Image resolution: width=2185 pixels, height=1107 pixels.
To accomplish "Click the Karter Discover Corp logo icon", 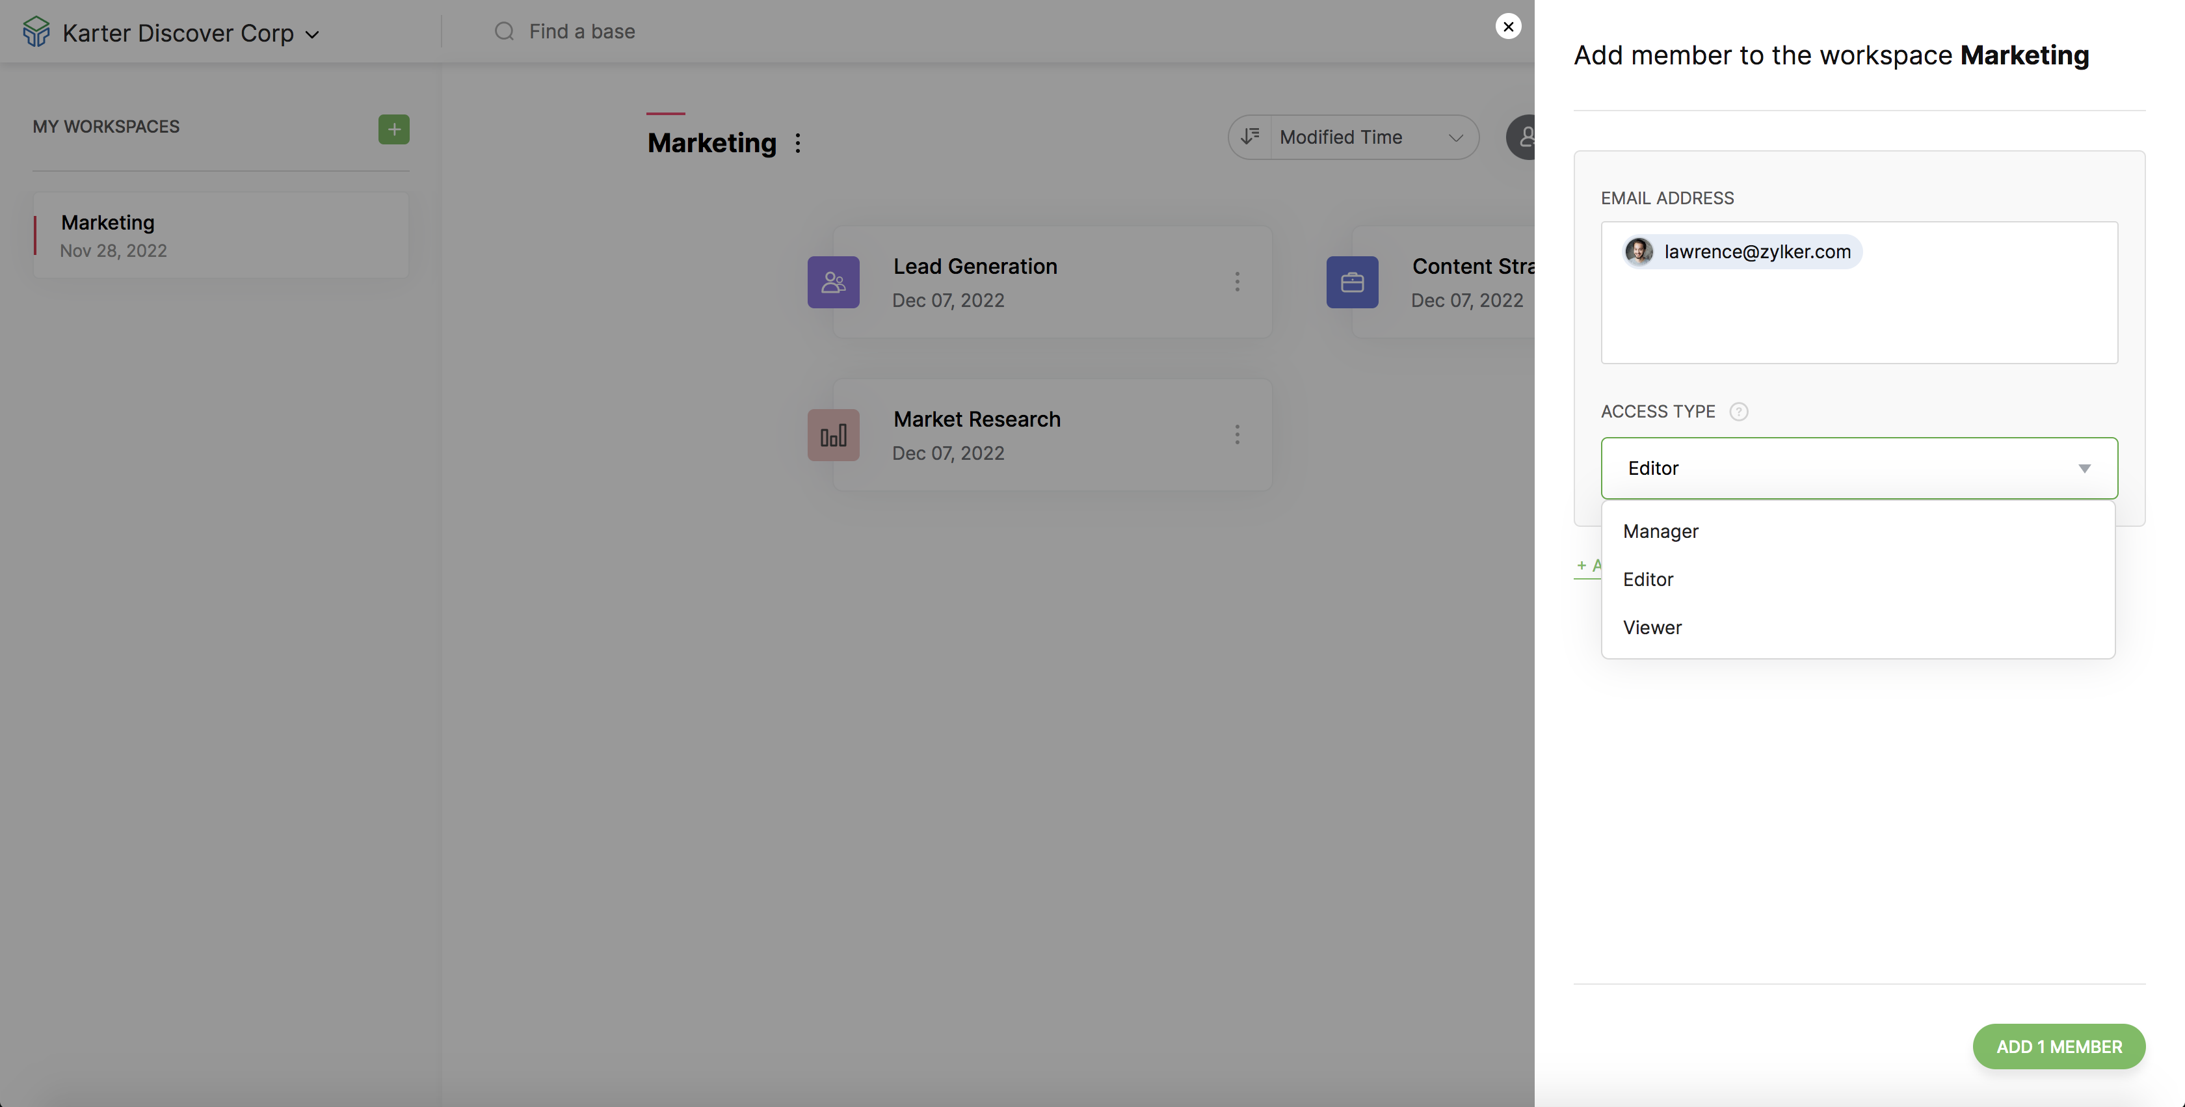I will [x=36, y=33].
